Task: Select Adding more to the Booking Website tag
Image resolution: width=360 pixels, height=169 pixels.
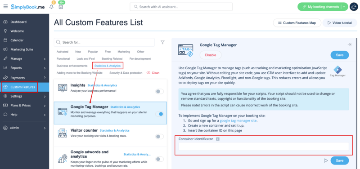Action: [80, 73]
